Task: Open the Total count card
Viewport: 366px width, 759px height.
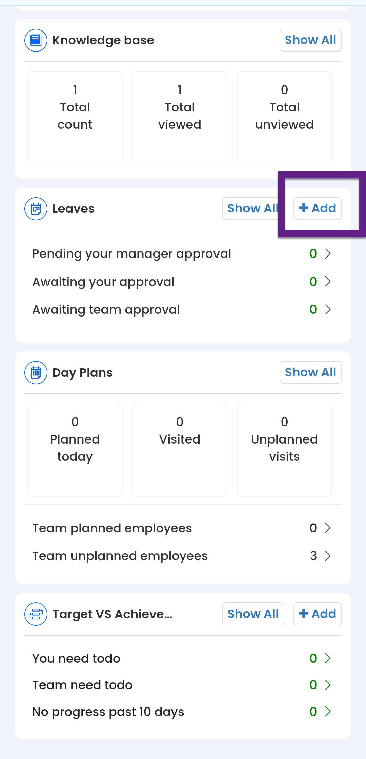Action: pos(75,117)
